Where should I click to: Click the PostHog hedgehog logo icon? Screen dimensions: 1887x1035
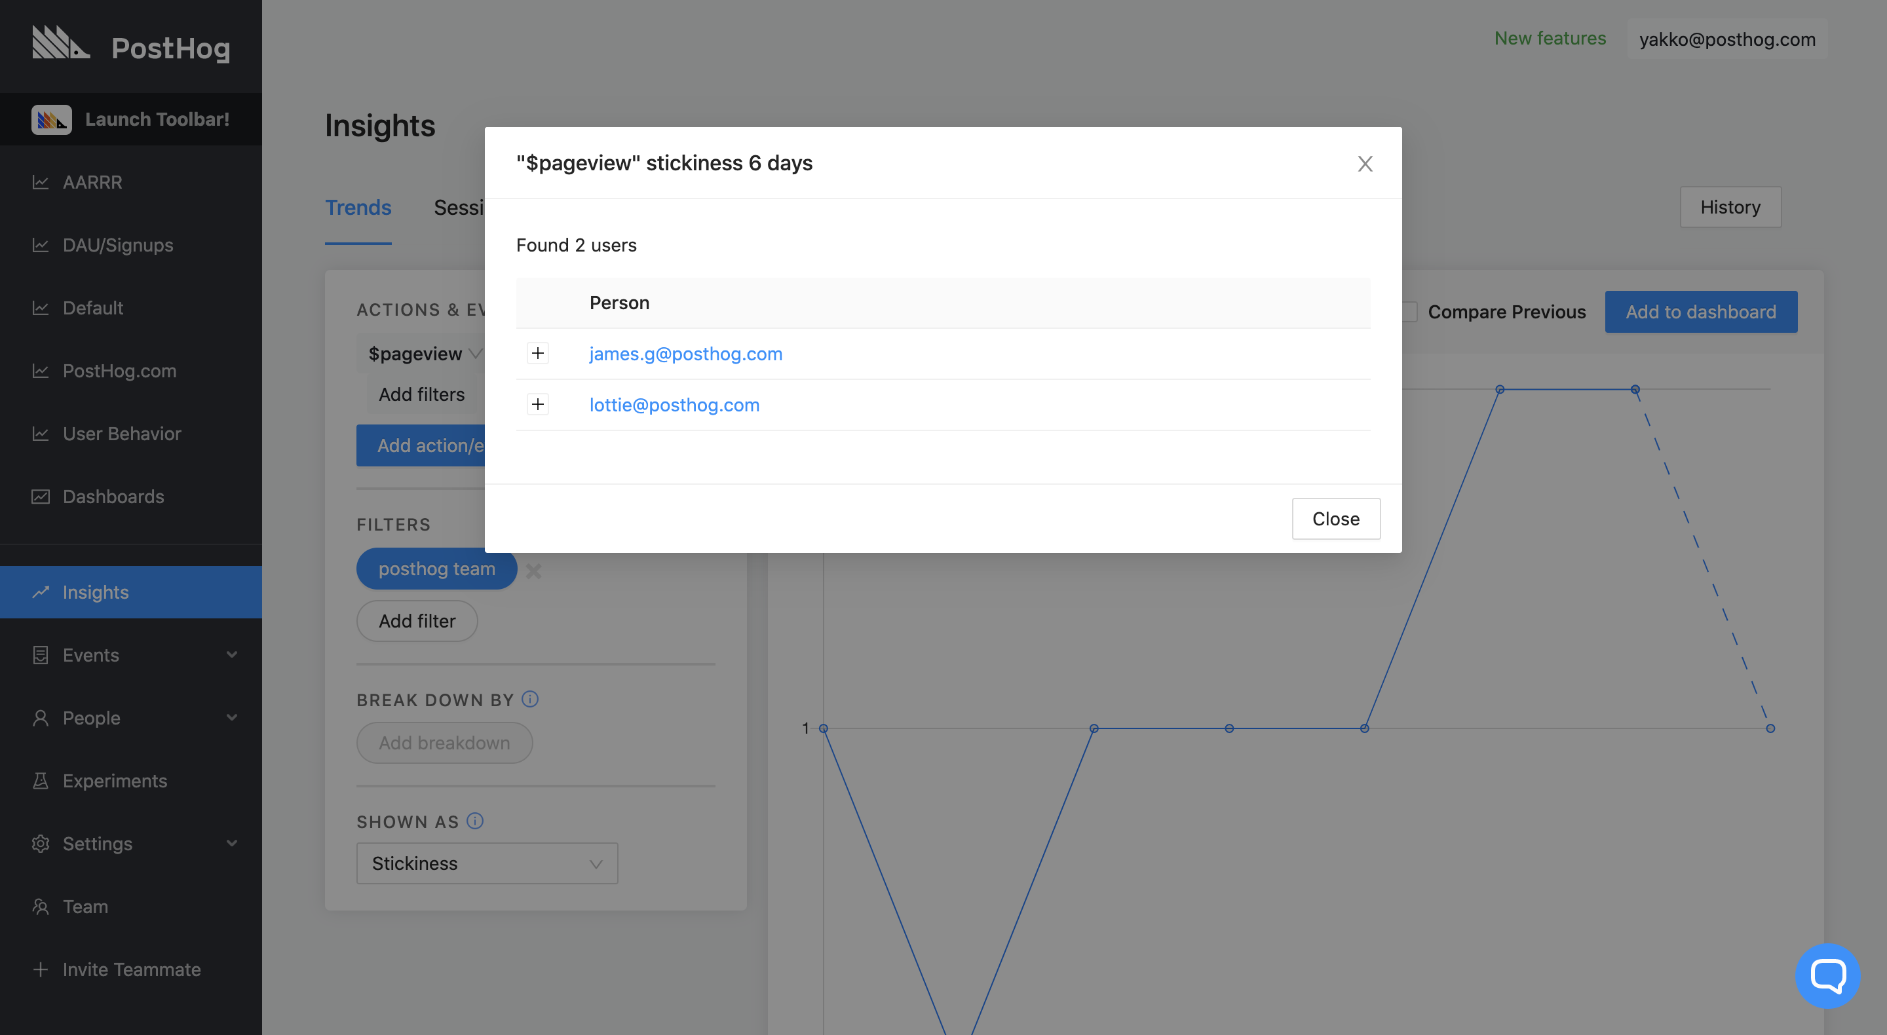tap(60, 43)
